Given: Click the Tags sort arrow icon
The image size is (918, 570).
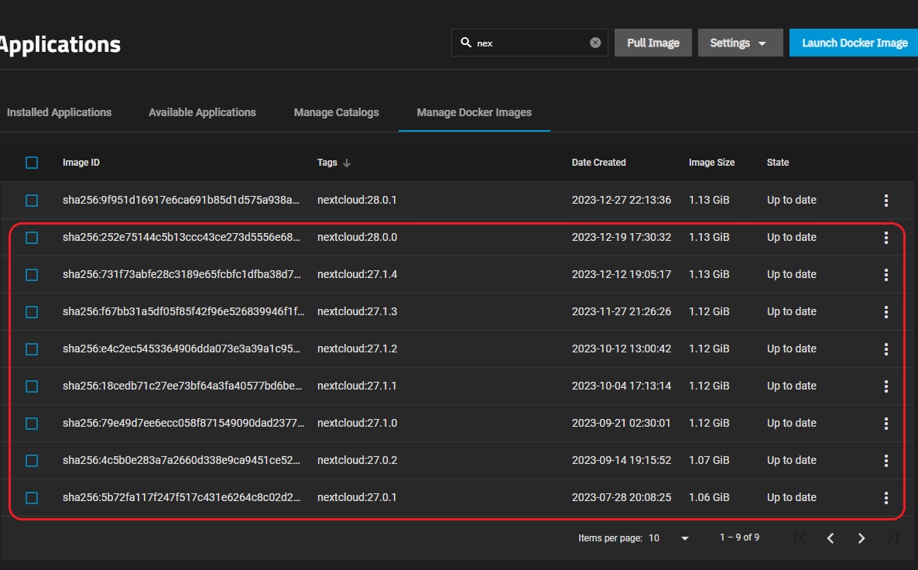Looking at the screenshot, I should click(347, 163).
